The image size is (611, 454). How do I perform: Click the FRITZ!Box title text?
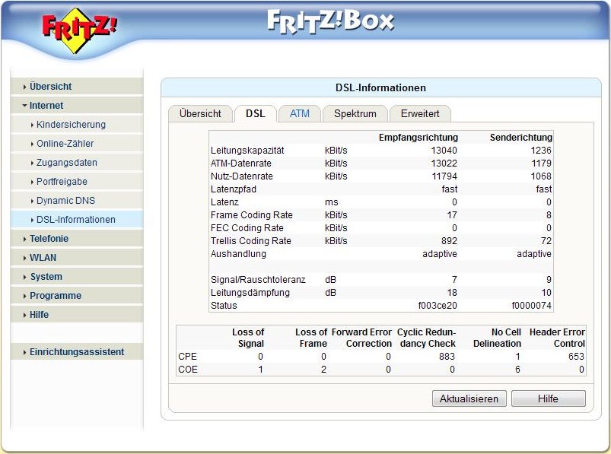[331, 22]
